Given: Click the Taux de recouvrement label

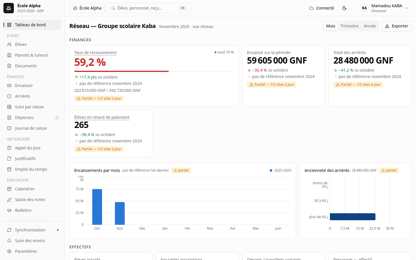Looking at the screenshot, I should tap(95, 53).
